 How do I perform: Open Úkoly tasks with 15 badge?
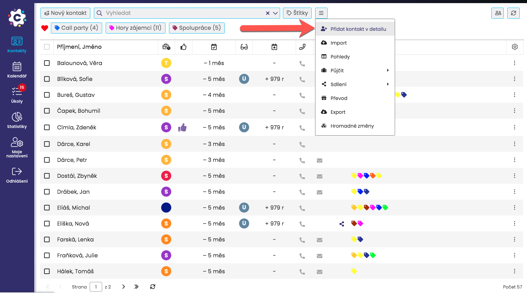(17, 95)
